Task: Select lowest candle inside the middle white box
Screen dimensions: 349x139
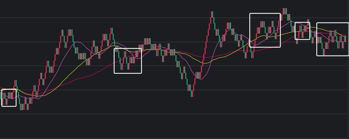Action: pyautogui.click(x=122, y=66)
